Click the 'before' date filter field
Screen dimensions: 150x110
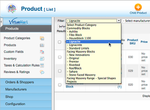point(62,27)
